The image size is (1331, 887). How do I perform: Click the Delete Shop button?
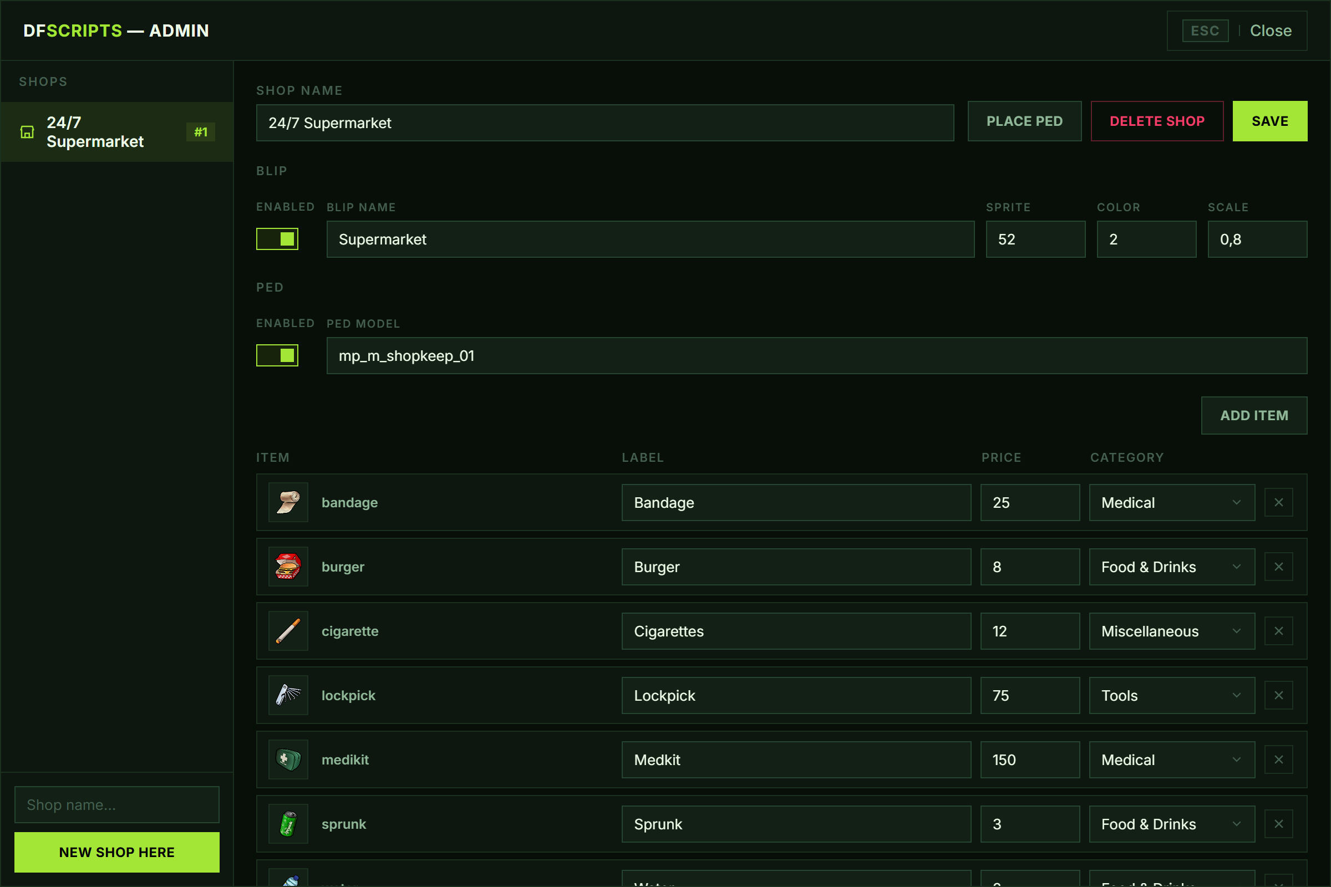[1157, 121]
